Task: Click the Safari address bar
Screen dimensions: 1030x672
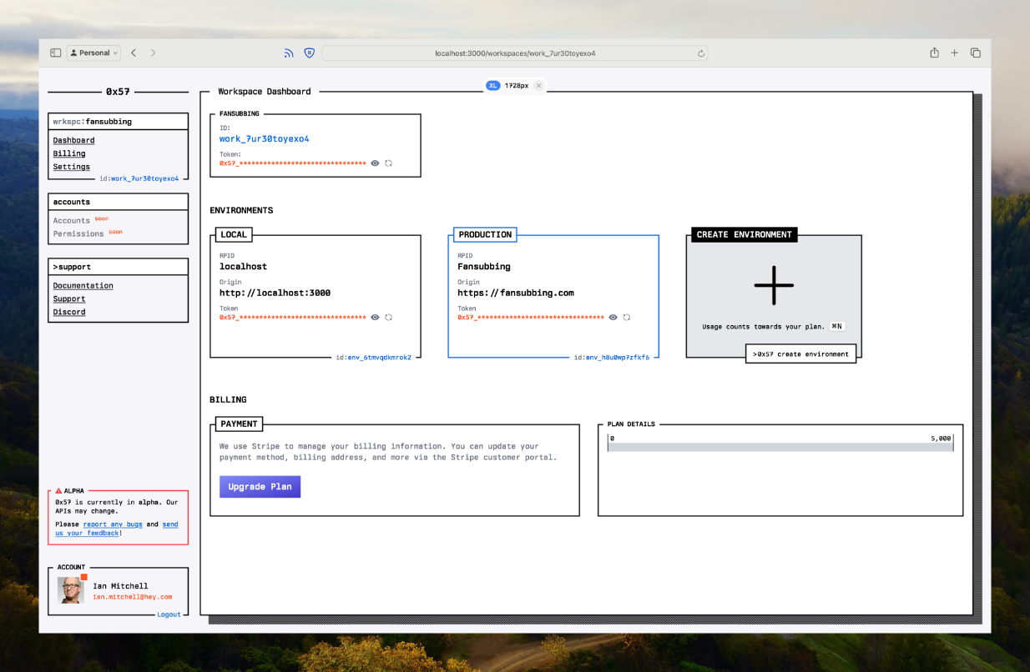Action: [x=515, y=53]
